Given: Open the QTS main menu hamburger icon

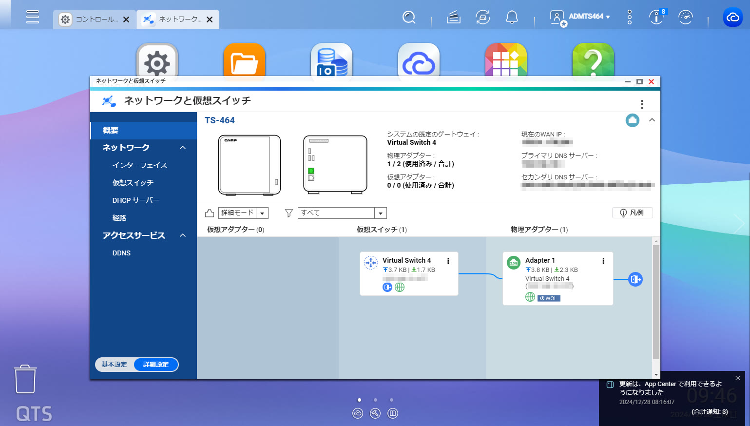Looking at the screenshot, I should click(x=33, y=17).
